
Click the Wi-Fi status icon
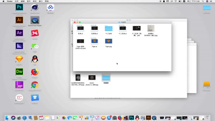[x=176, y=1]
